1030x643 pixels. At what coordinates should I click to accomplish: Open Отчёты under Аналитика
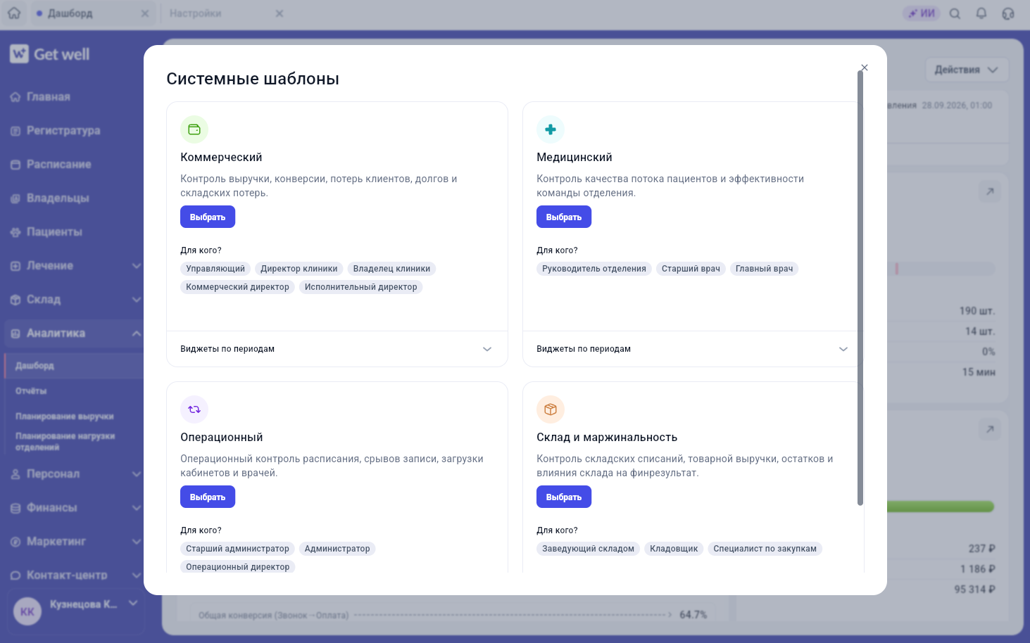pyautogui.click(x=31, y=391)
